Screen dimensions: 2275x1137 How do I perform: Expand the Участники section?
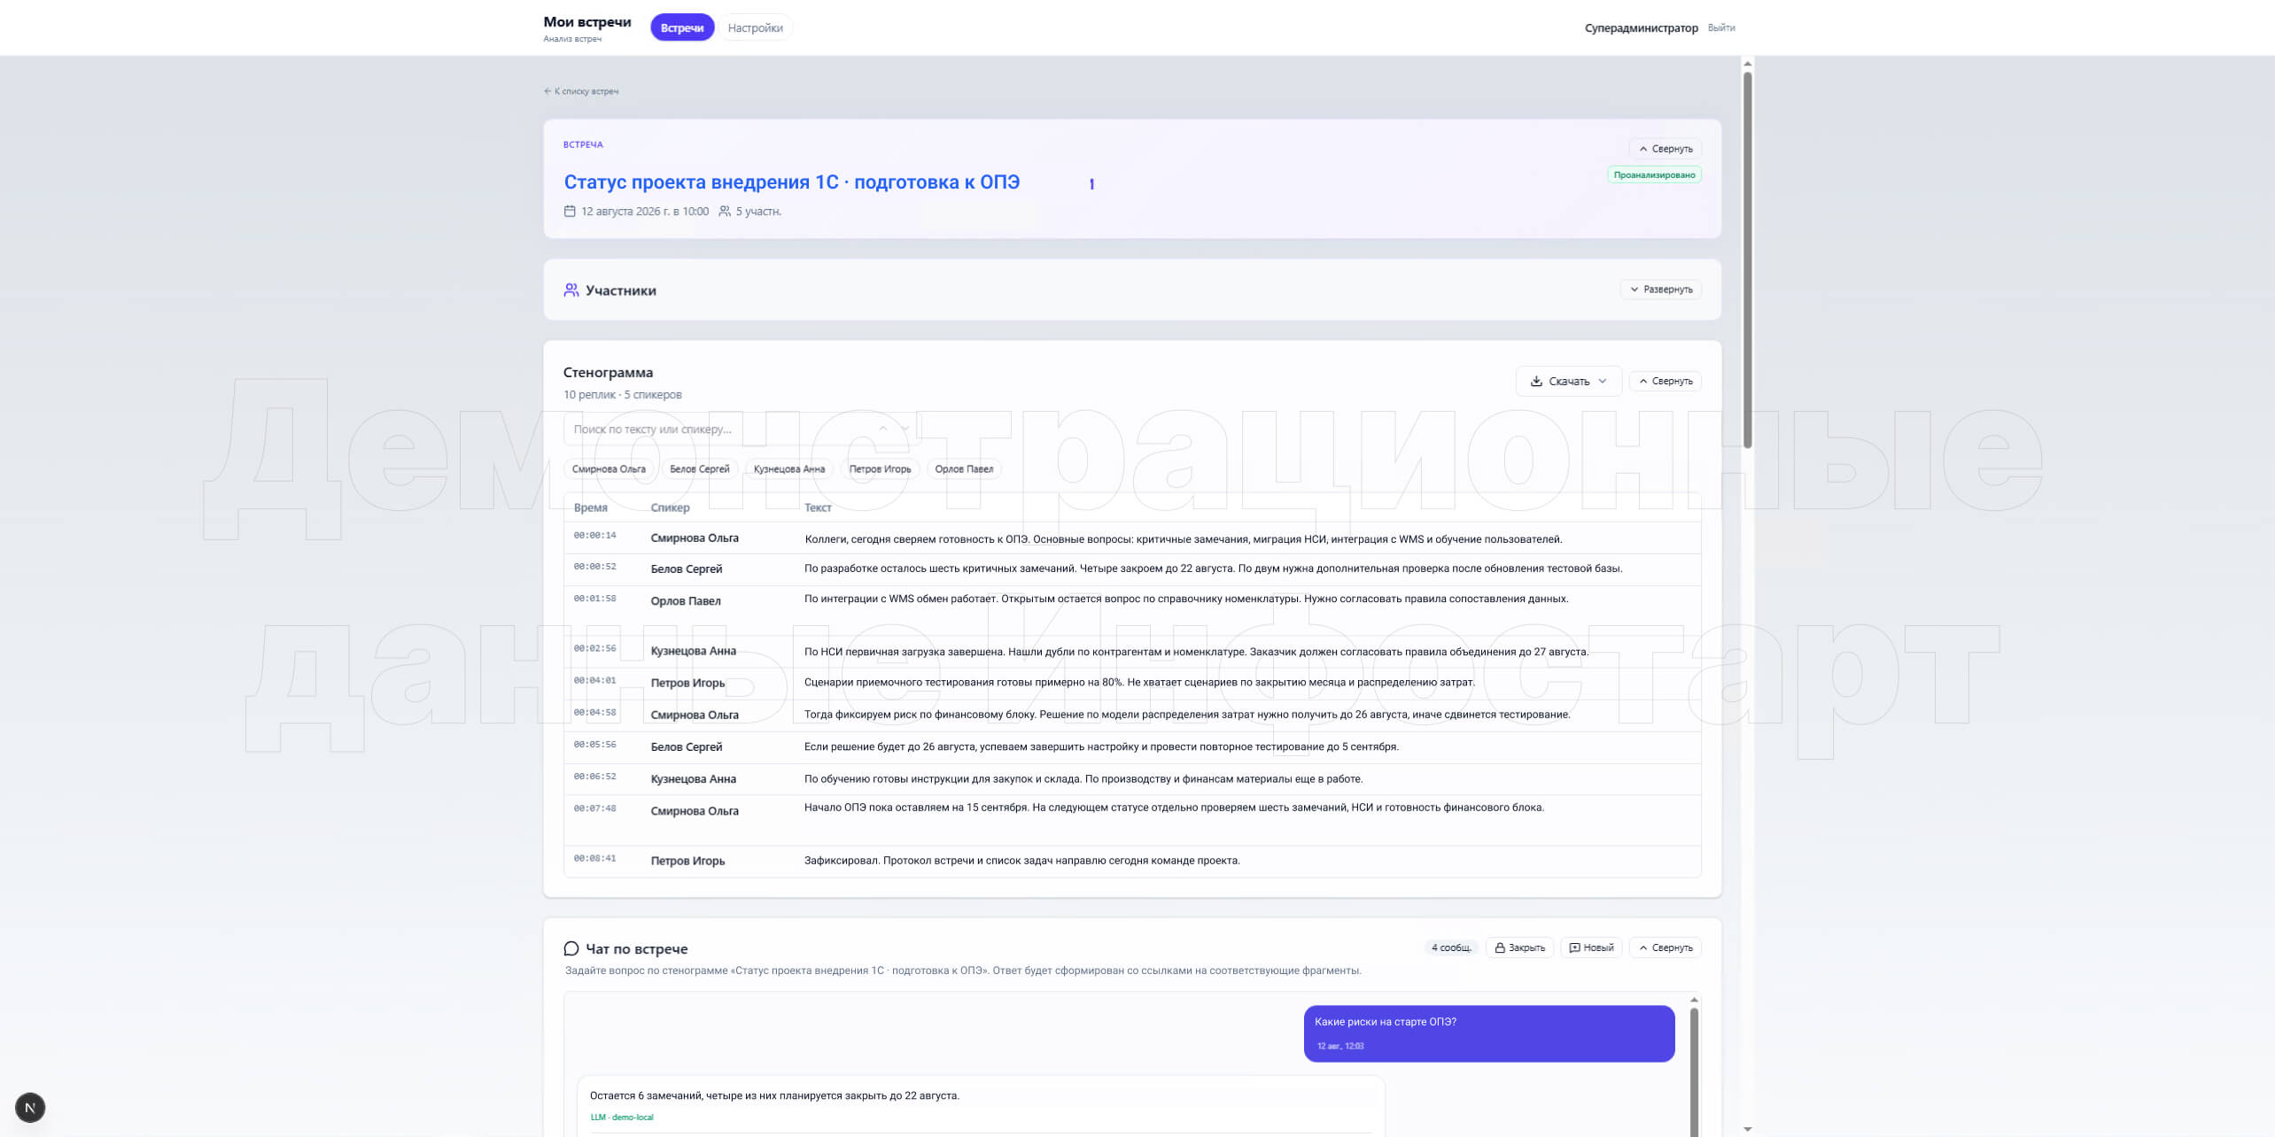coord(1661,290)
